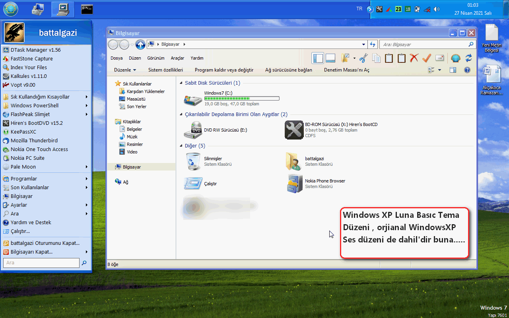Toggle the preview pane button

pos(453,70)
